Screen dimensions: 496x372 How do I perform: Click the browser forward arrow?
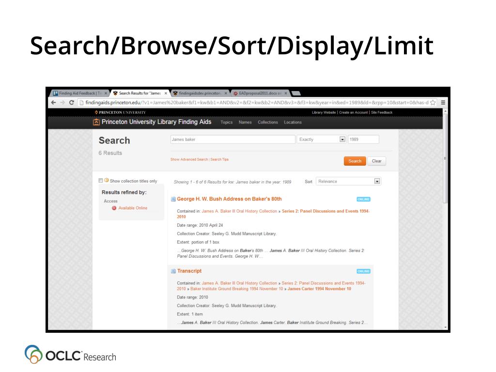[62, 103]
